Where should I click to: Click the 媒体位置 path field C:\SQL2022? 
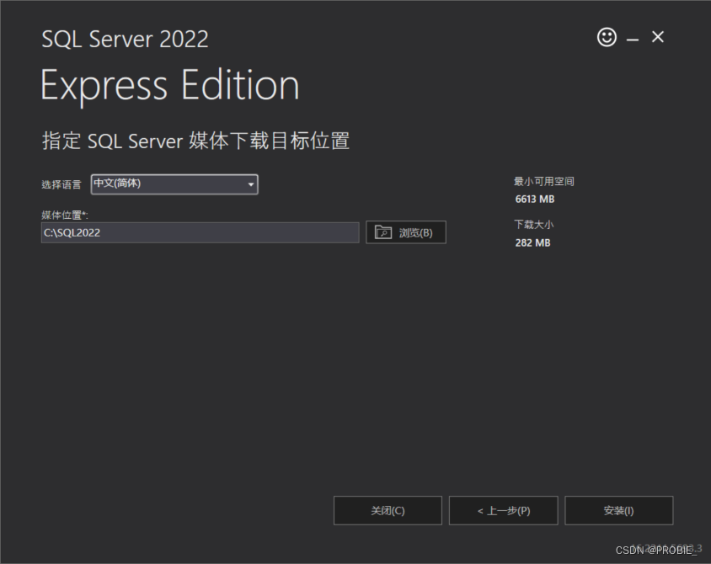(200, 232)
